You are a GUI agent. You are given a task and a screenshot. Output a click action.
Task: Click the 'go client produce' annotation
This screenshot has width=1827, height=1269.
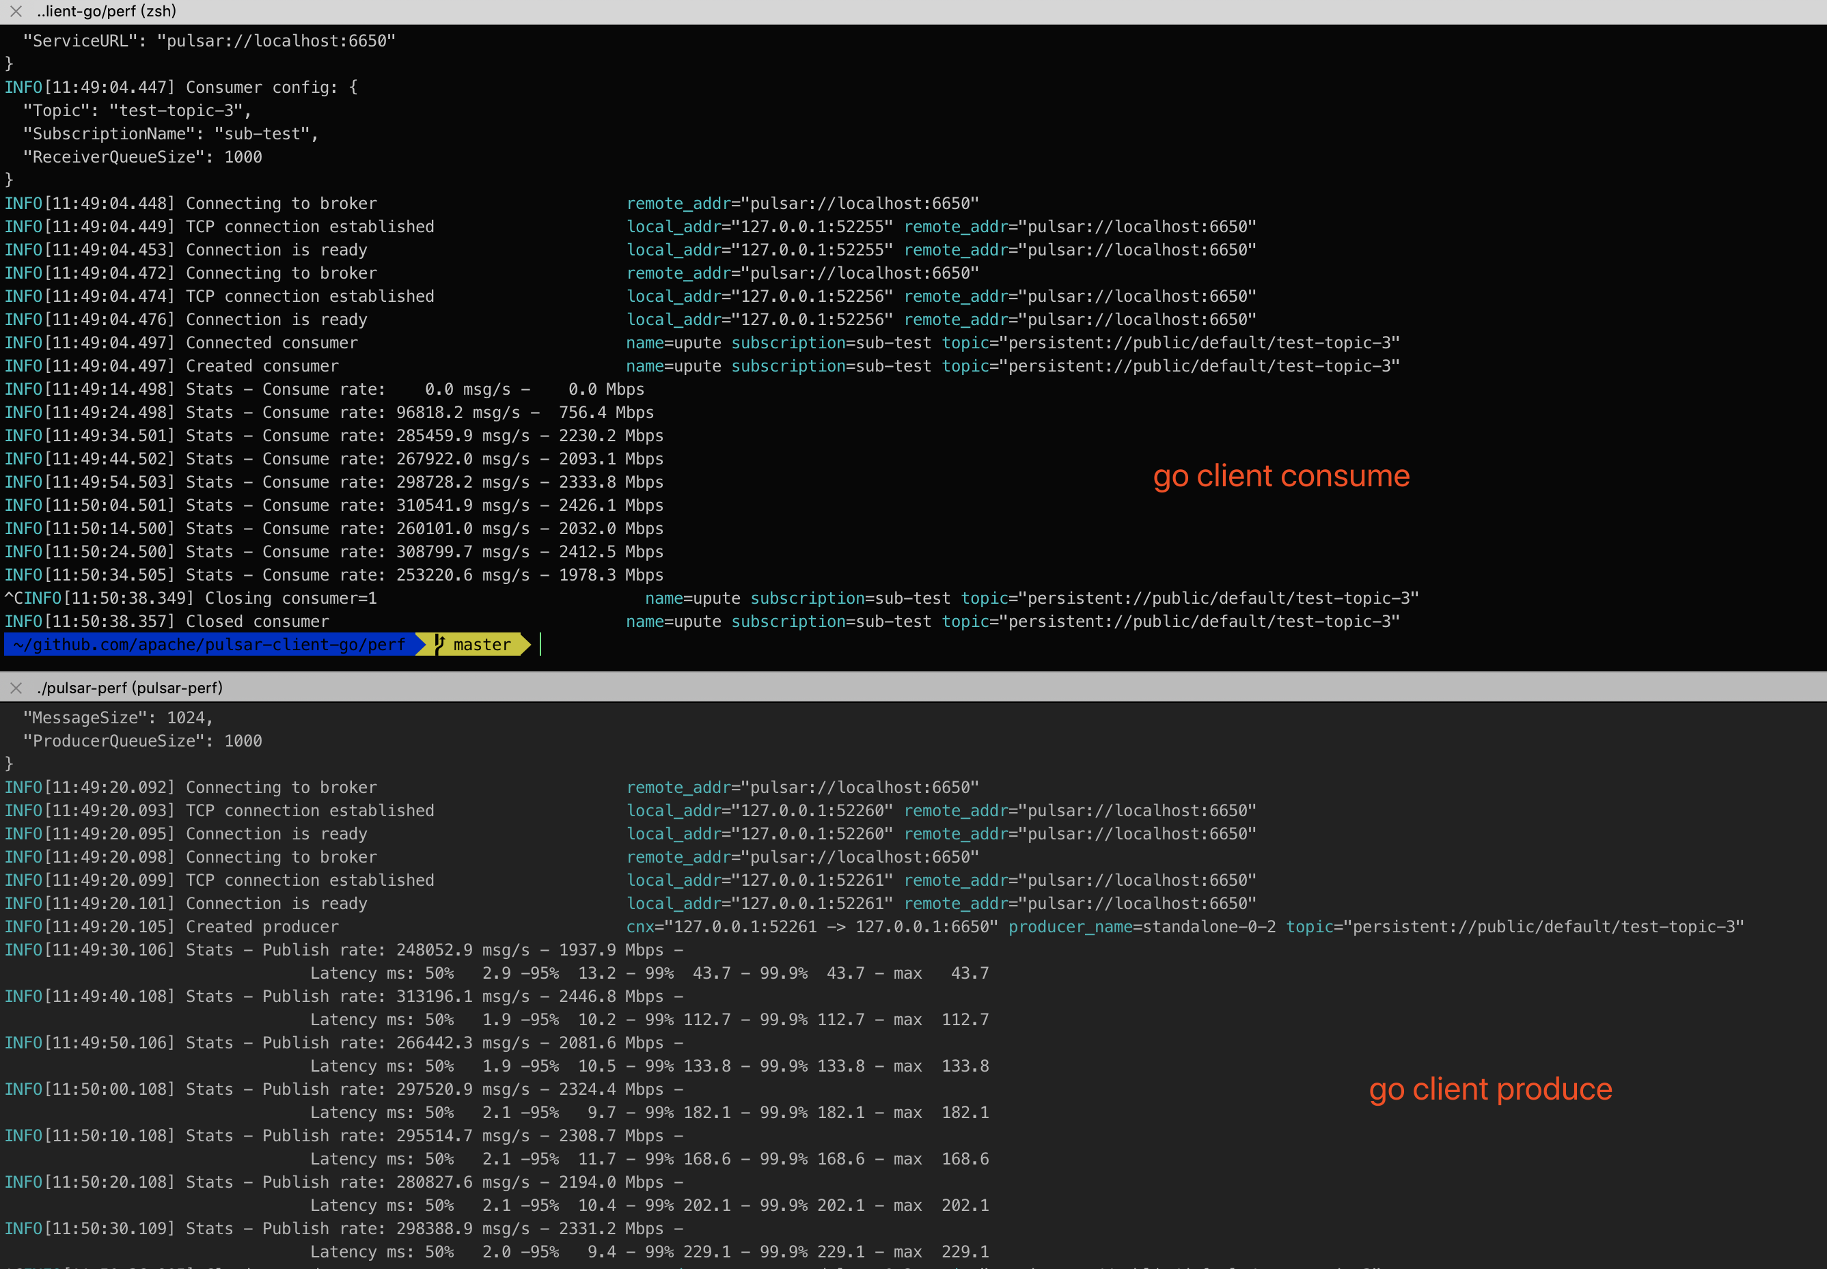pyautogui.click(x=1489, y=1089)
